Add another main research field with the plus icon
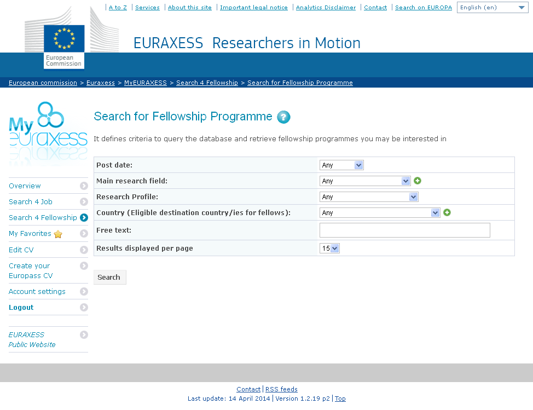Screen dimensions: 533x410 click(x=418, y=181)
